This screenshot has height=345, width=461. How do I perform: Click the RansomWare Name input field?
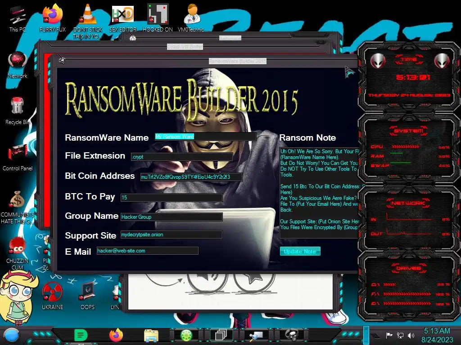click(x=205, y=137)
